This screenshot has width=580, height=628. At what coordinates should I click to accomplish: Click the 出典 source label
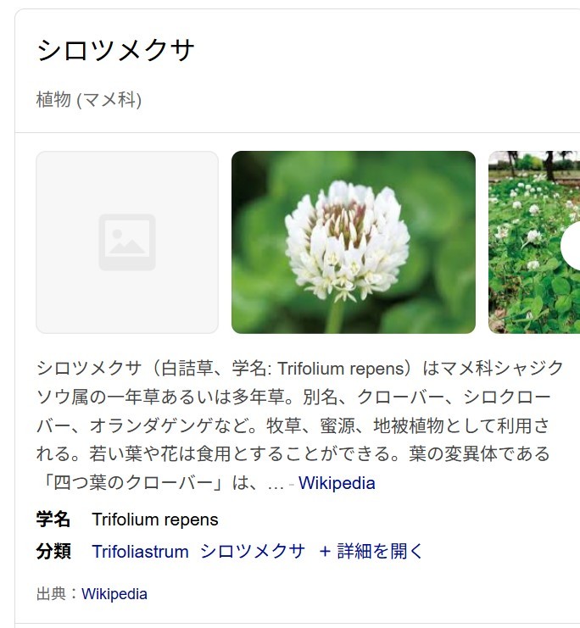(52, 593)
